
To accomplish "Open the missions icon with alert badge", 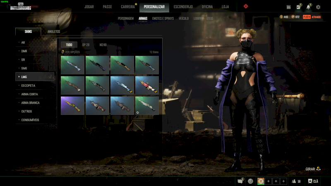I will pyautogui.click(x=299, y=7).
